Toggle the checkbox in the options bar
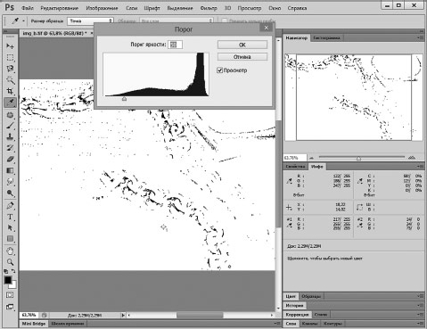The width and height of the screenshot is (427, 329). click(x=225, y=21)
